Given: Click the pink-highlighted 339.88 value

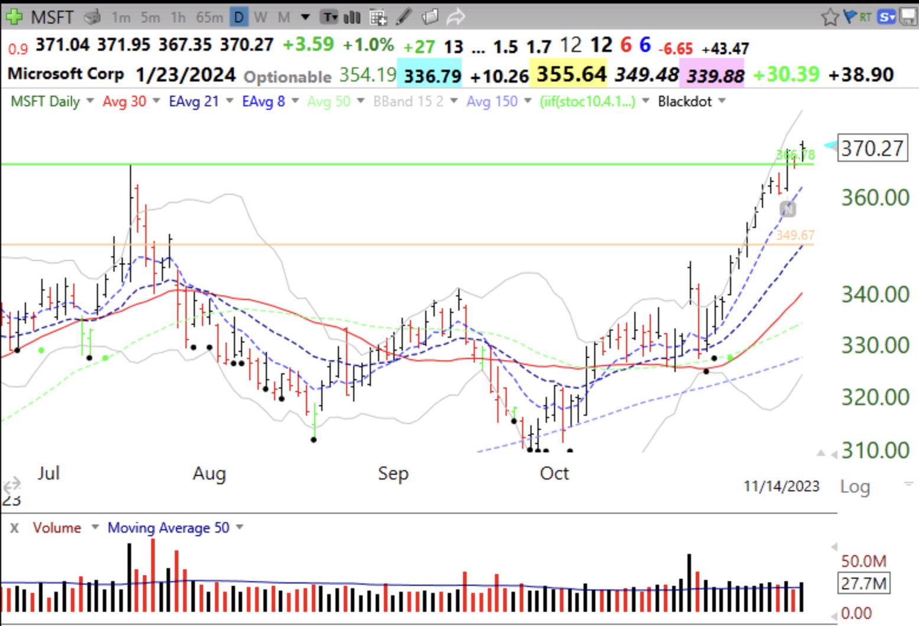Looking at the screenshot, I should pos(712,76).
